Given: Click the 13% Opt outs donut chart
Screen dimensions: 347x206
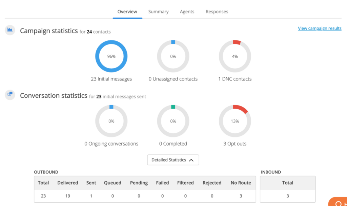Looking at the screenshot, I should point(235,121).
